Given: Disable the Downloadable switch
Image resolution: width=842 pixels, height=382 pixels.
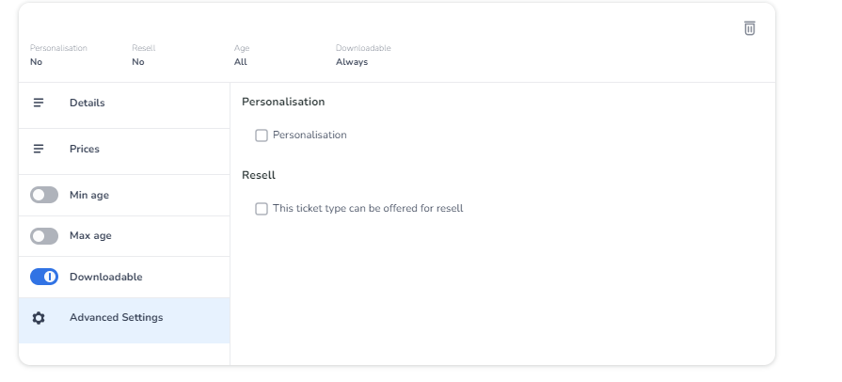Looking at the screenshot, I should click(x=44, y=277).
